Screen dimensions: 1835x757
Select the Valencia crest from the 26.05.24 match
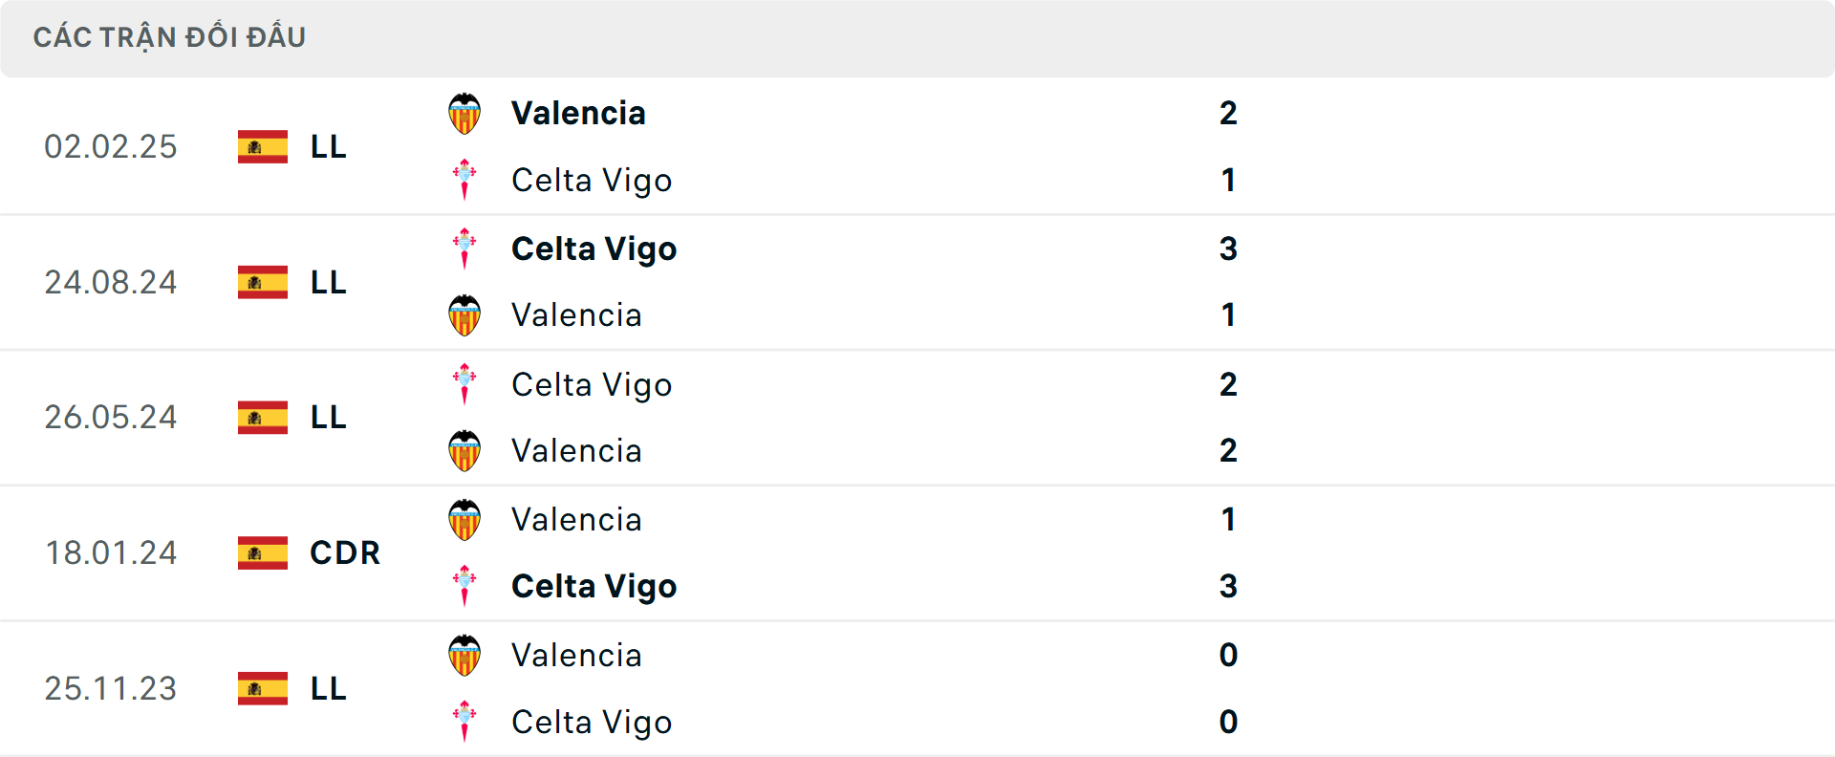[465, 450]
